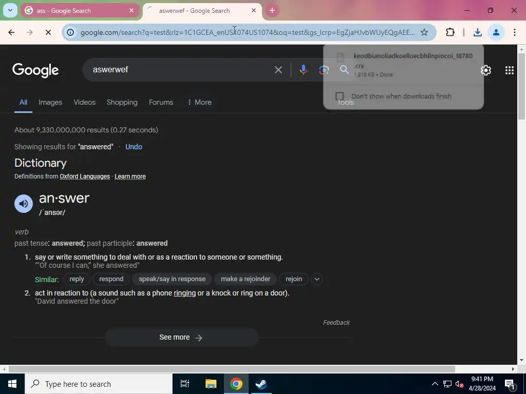Image resolution: width=526 pixels, height=394 pixels.
Task: Open Steam from the taskbar
Action: [261, 384]
